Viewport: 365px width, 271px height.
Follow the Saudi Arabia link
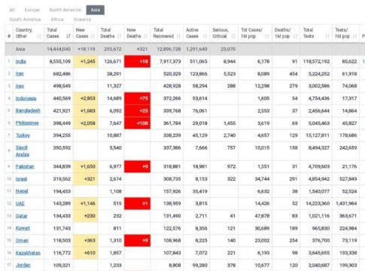click(x=23, y=151)
